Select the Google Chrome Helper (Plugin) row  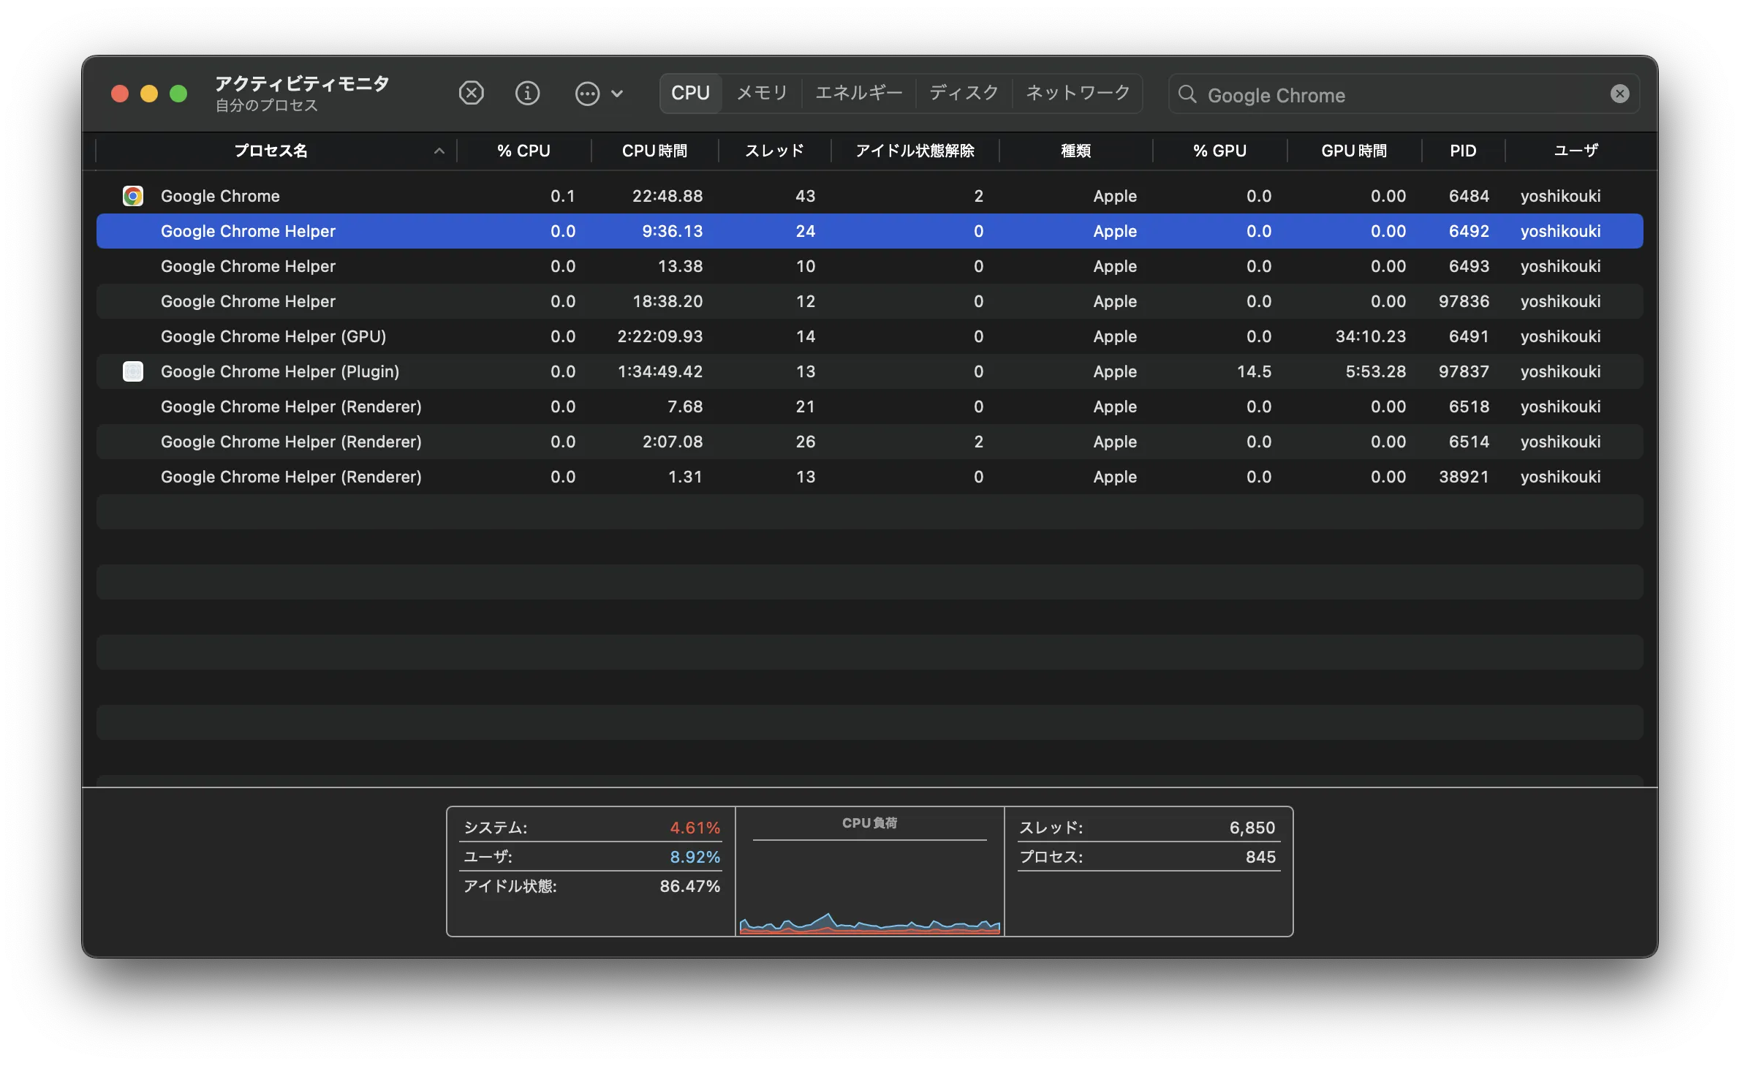[870, 371]
